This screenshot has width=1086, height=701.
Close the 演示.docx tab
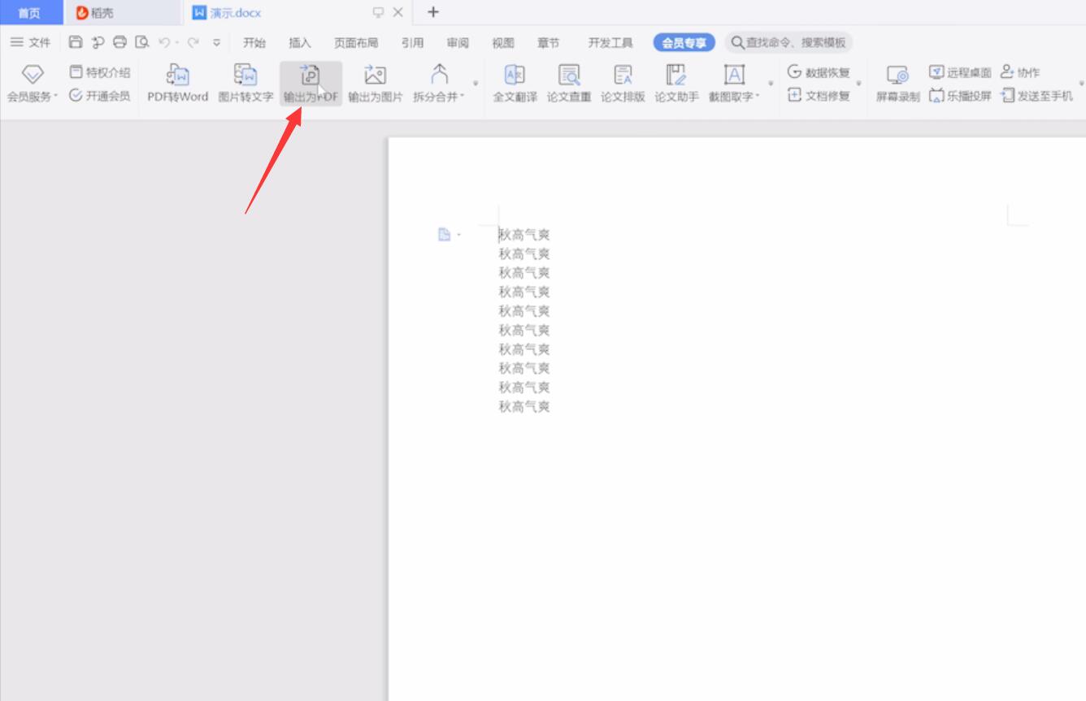397,12
